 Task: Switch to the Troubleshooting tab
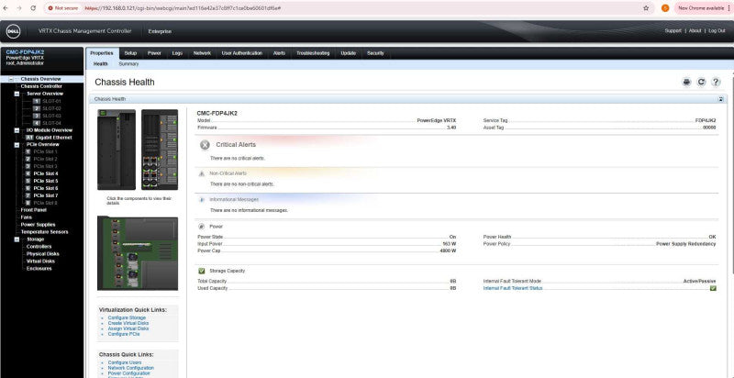(313, 53)
